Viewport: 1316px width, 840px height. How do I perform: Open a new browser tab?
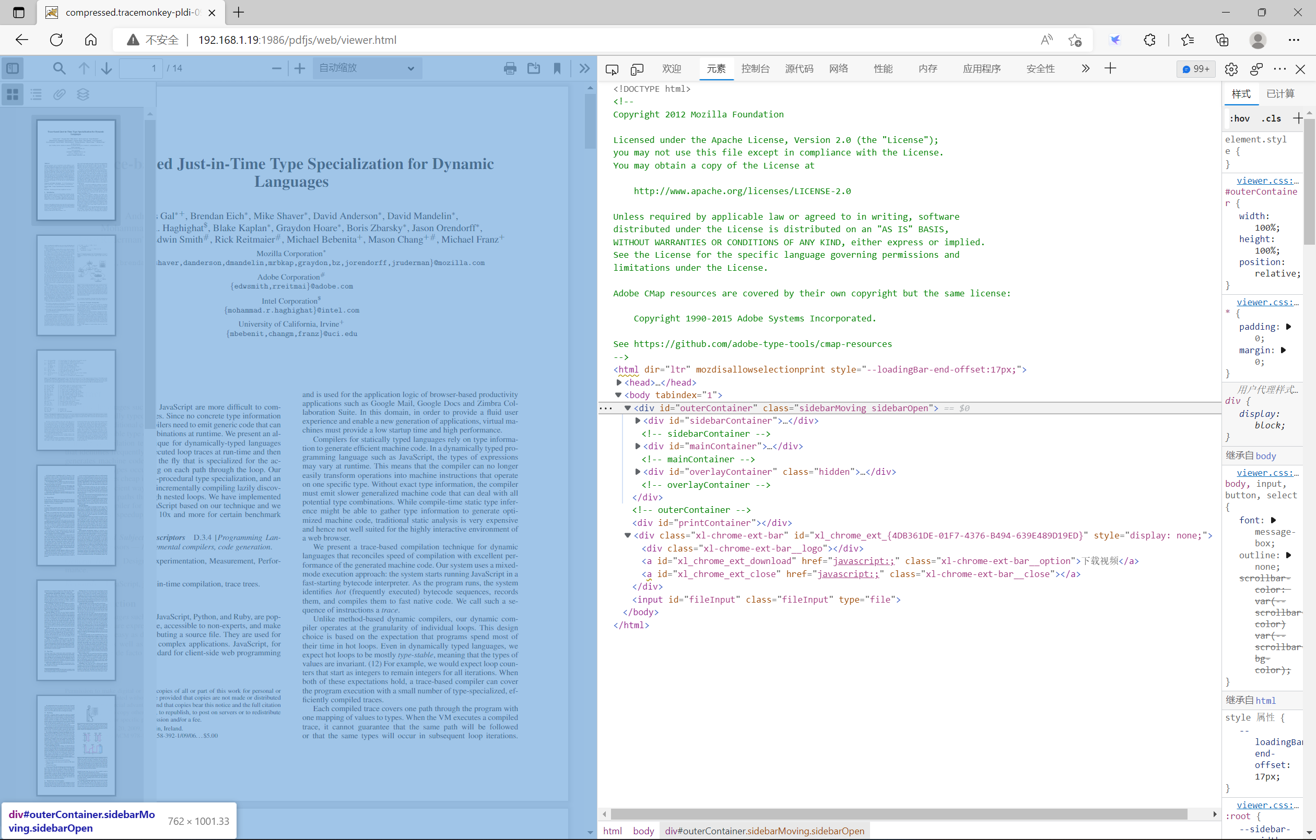(x=239, y=13)
